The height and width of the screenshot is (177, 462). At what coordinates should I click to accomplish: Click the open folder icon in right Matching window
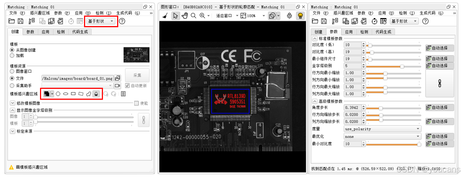(315, 21)
